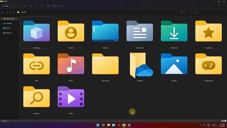
Task: Click the Copy toolbar icon
Action: pos(20,6)
